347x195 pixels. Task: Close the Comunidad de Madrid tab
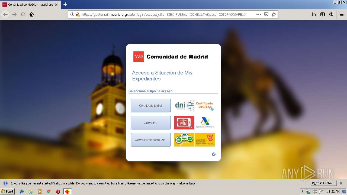(56, 5)
